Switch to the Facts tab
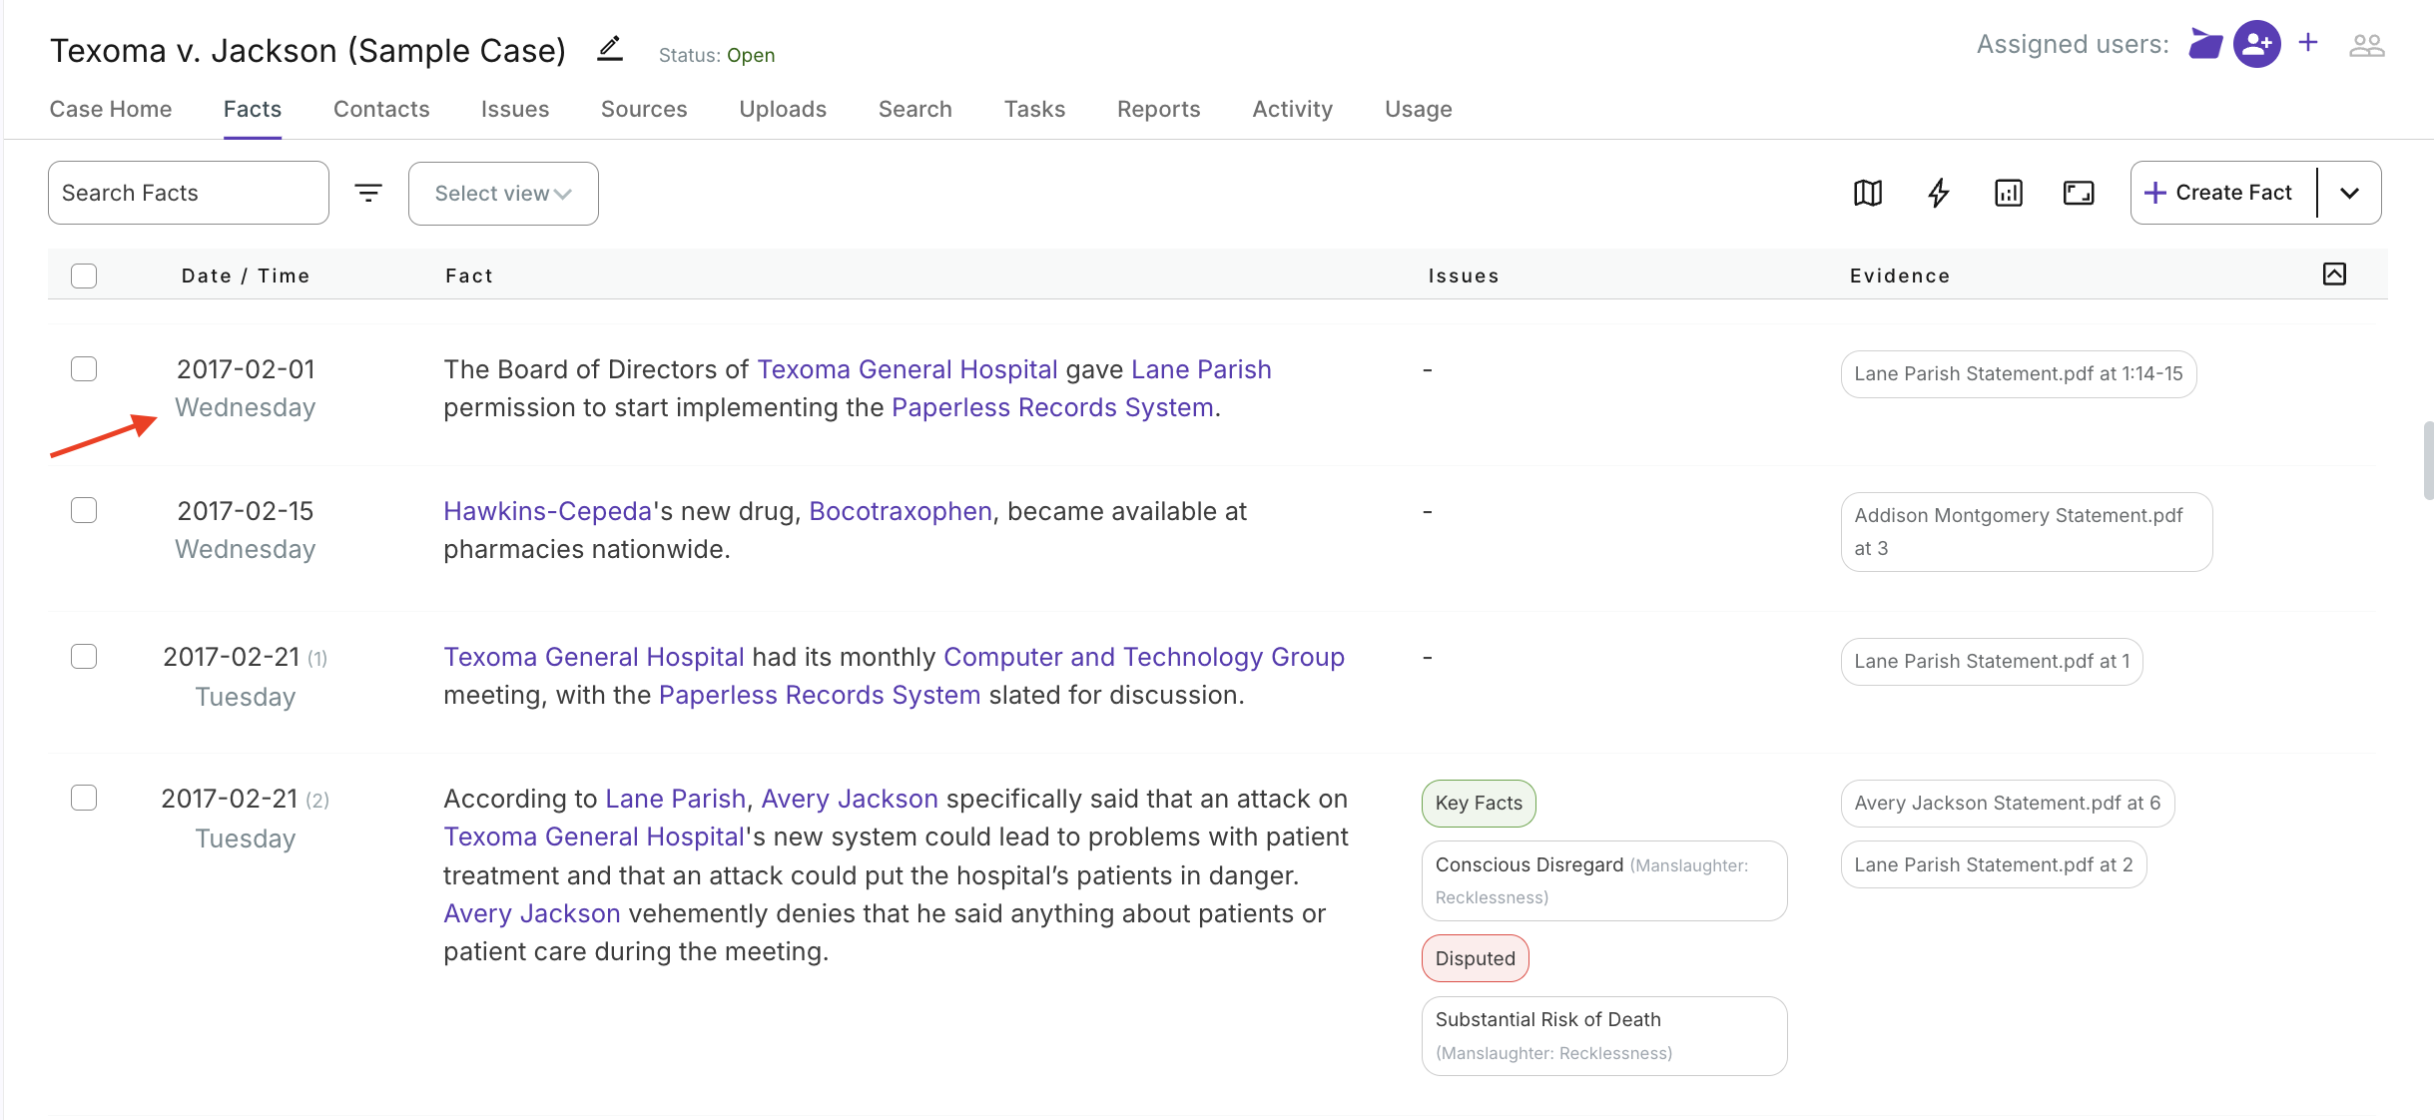The height and width of the screenshot is (1120, 2434). (253, 109)
